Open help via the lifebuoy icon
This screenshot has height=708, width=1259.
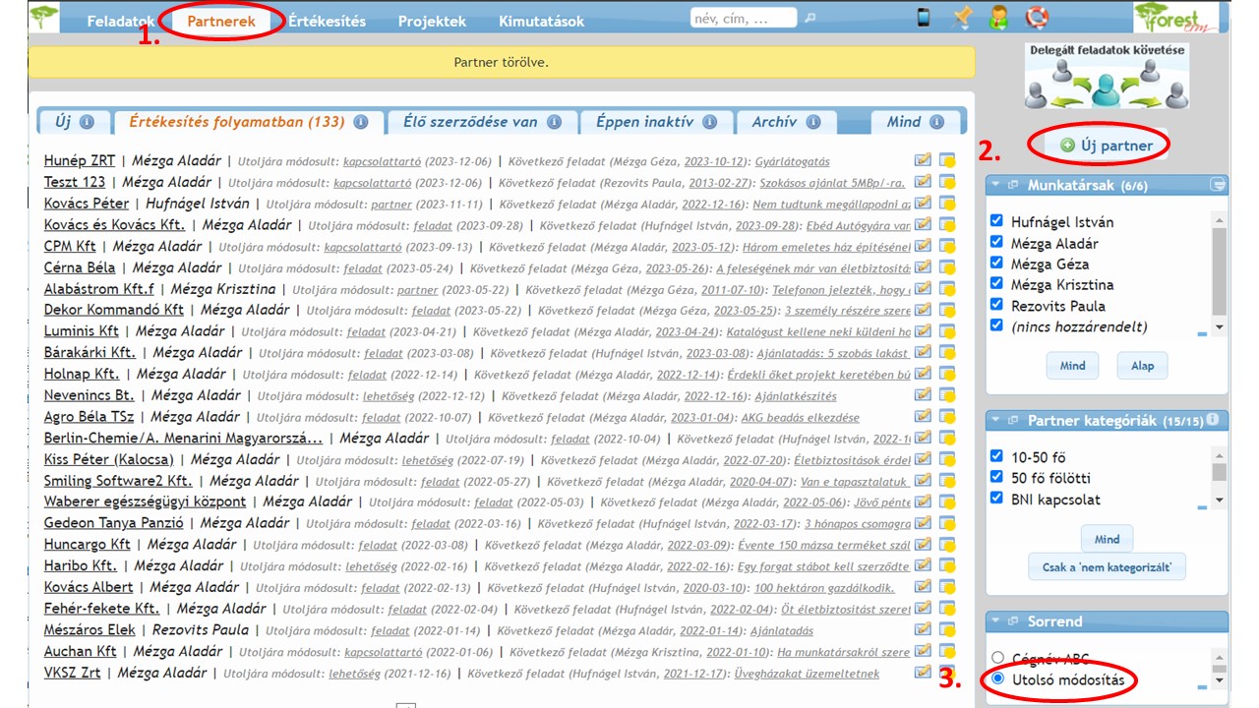click(1037, 18)
